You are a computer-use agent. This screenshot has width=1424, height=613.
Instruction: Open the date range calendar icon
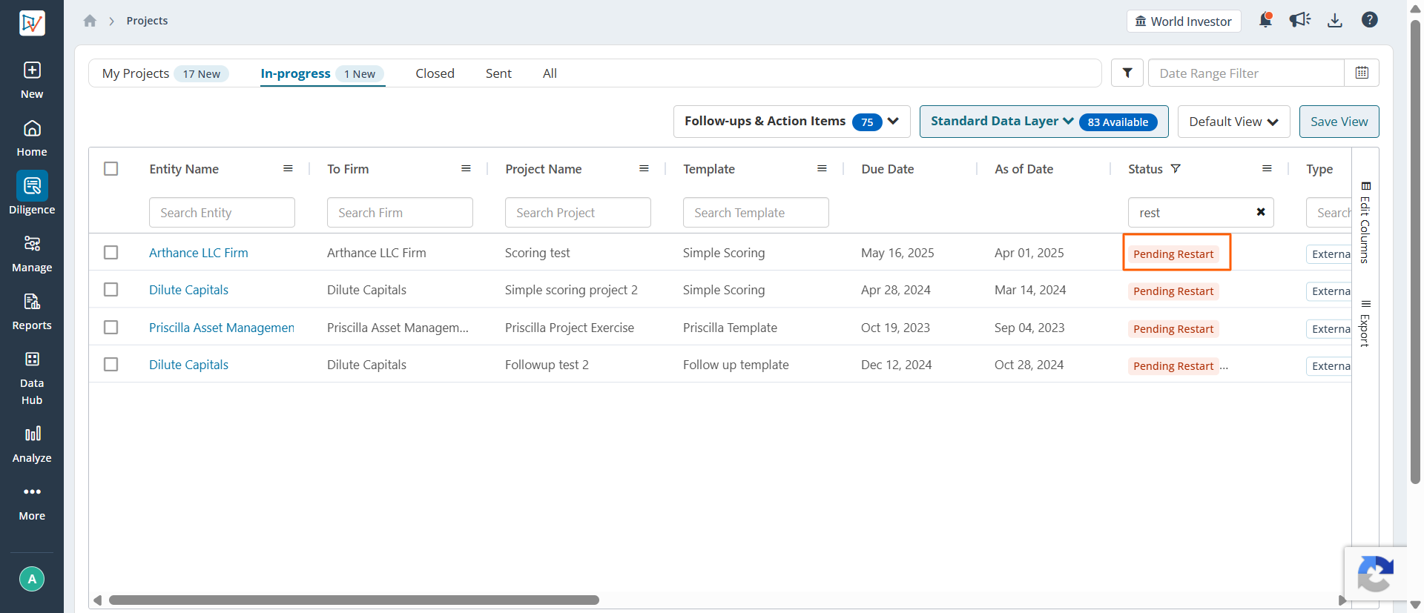pos(1362,73)
